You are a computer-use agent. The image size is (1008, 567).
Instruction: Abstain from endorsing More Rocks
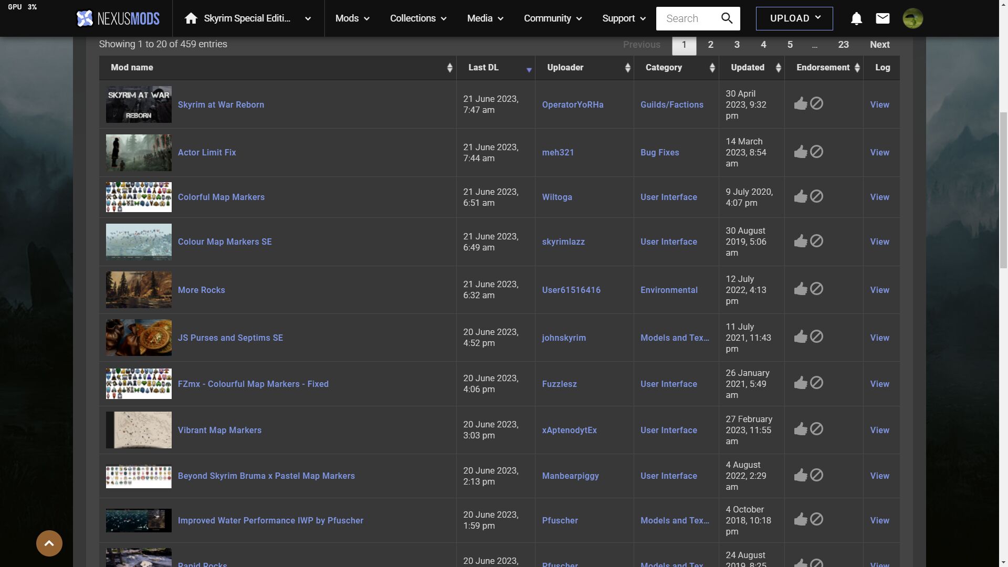(816, 289)
